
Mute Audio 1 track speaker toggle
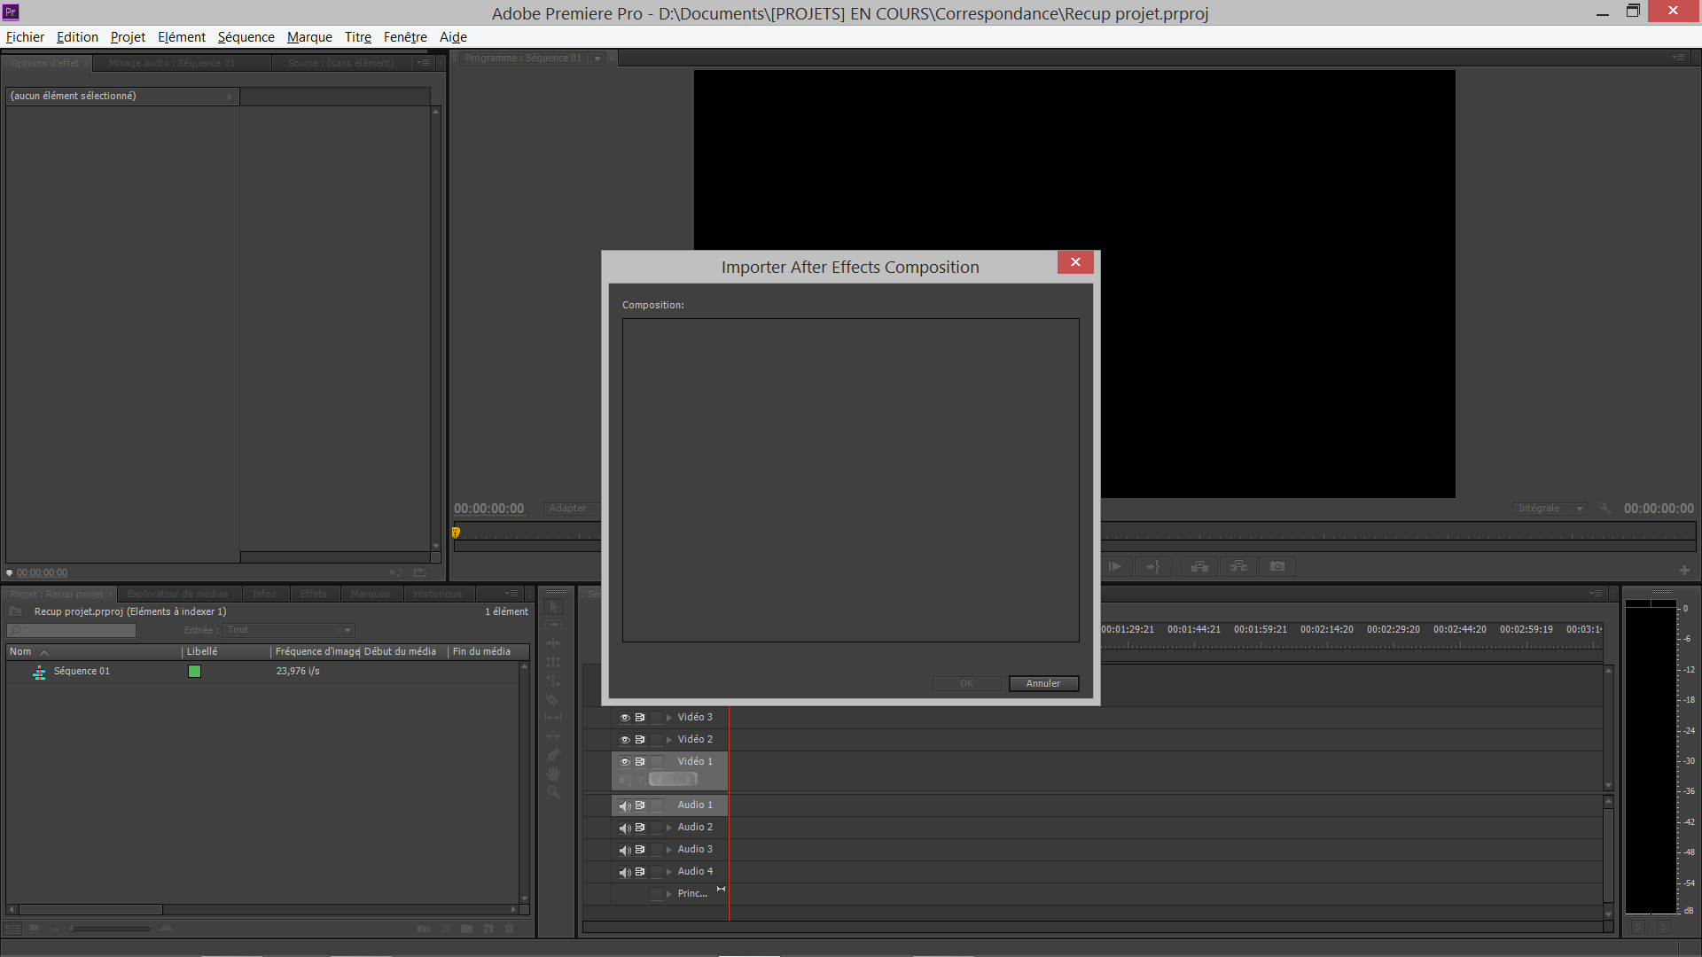pyautogui.click(x=625, y=805)
